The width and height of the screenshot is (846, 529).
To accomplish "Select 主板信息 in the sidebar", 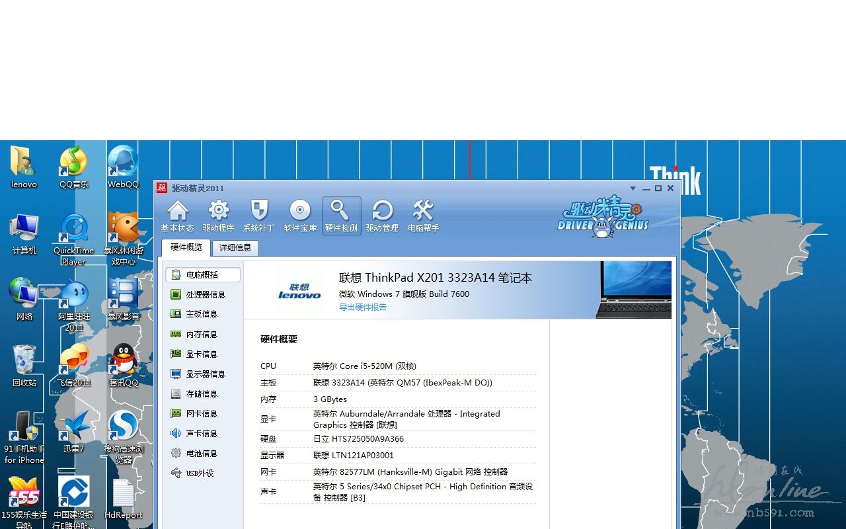I will [x=201, y=315].
